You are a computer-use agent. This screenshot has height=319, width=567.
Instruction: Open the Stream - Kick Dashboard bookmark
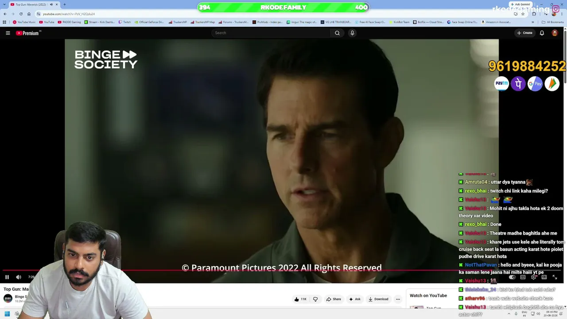pos(100,22)
